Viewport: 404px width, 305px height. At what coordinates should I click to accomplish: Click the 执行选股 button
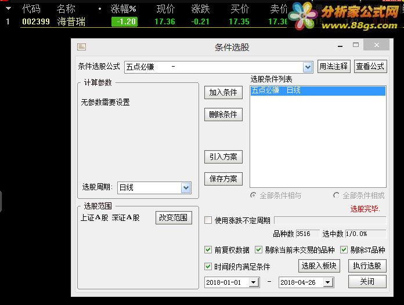(x=367, y=266)
